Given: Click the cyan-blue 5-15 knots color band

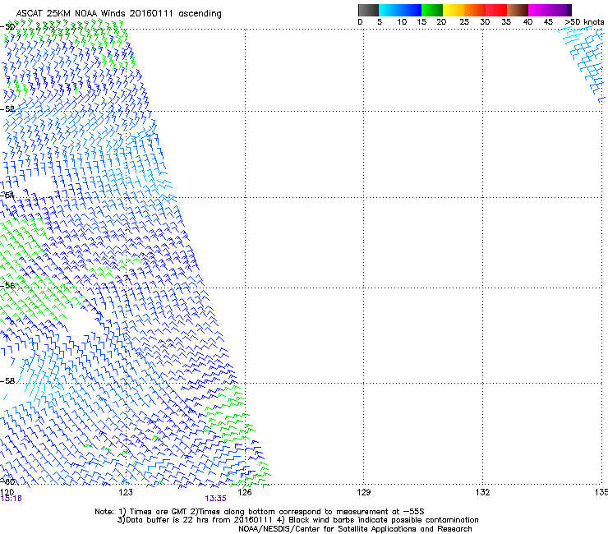Looking at the screenshot, I should (x=400, y=10).
